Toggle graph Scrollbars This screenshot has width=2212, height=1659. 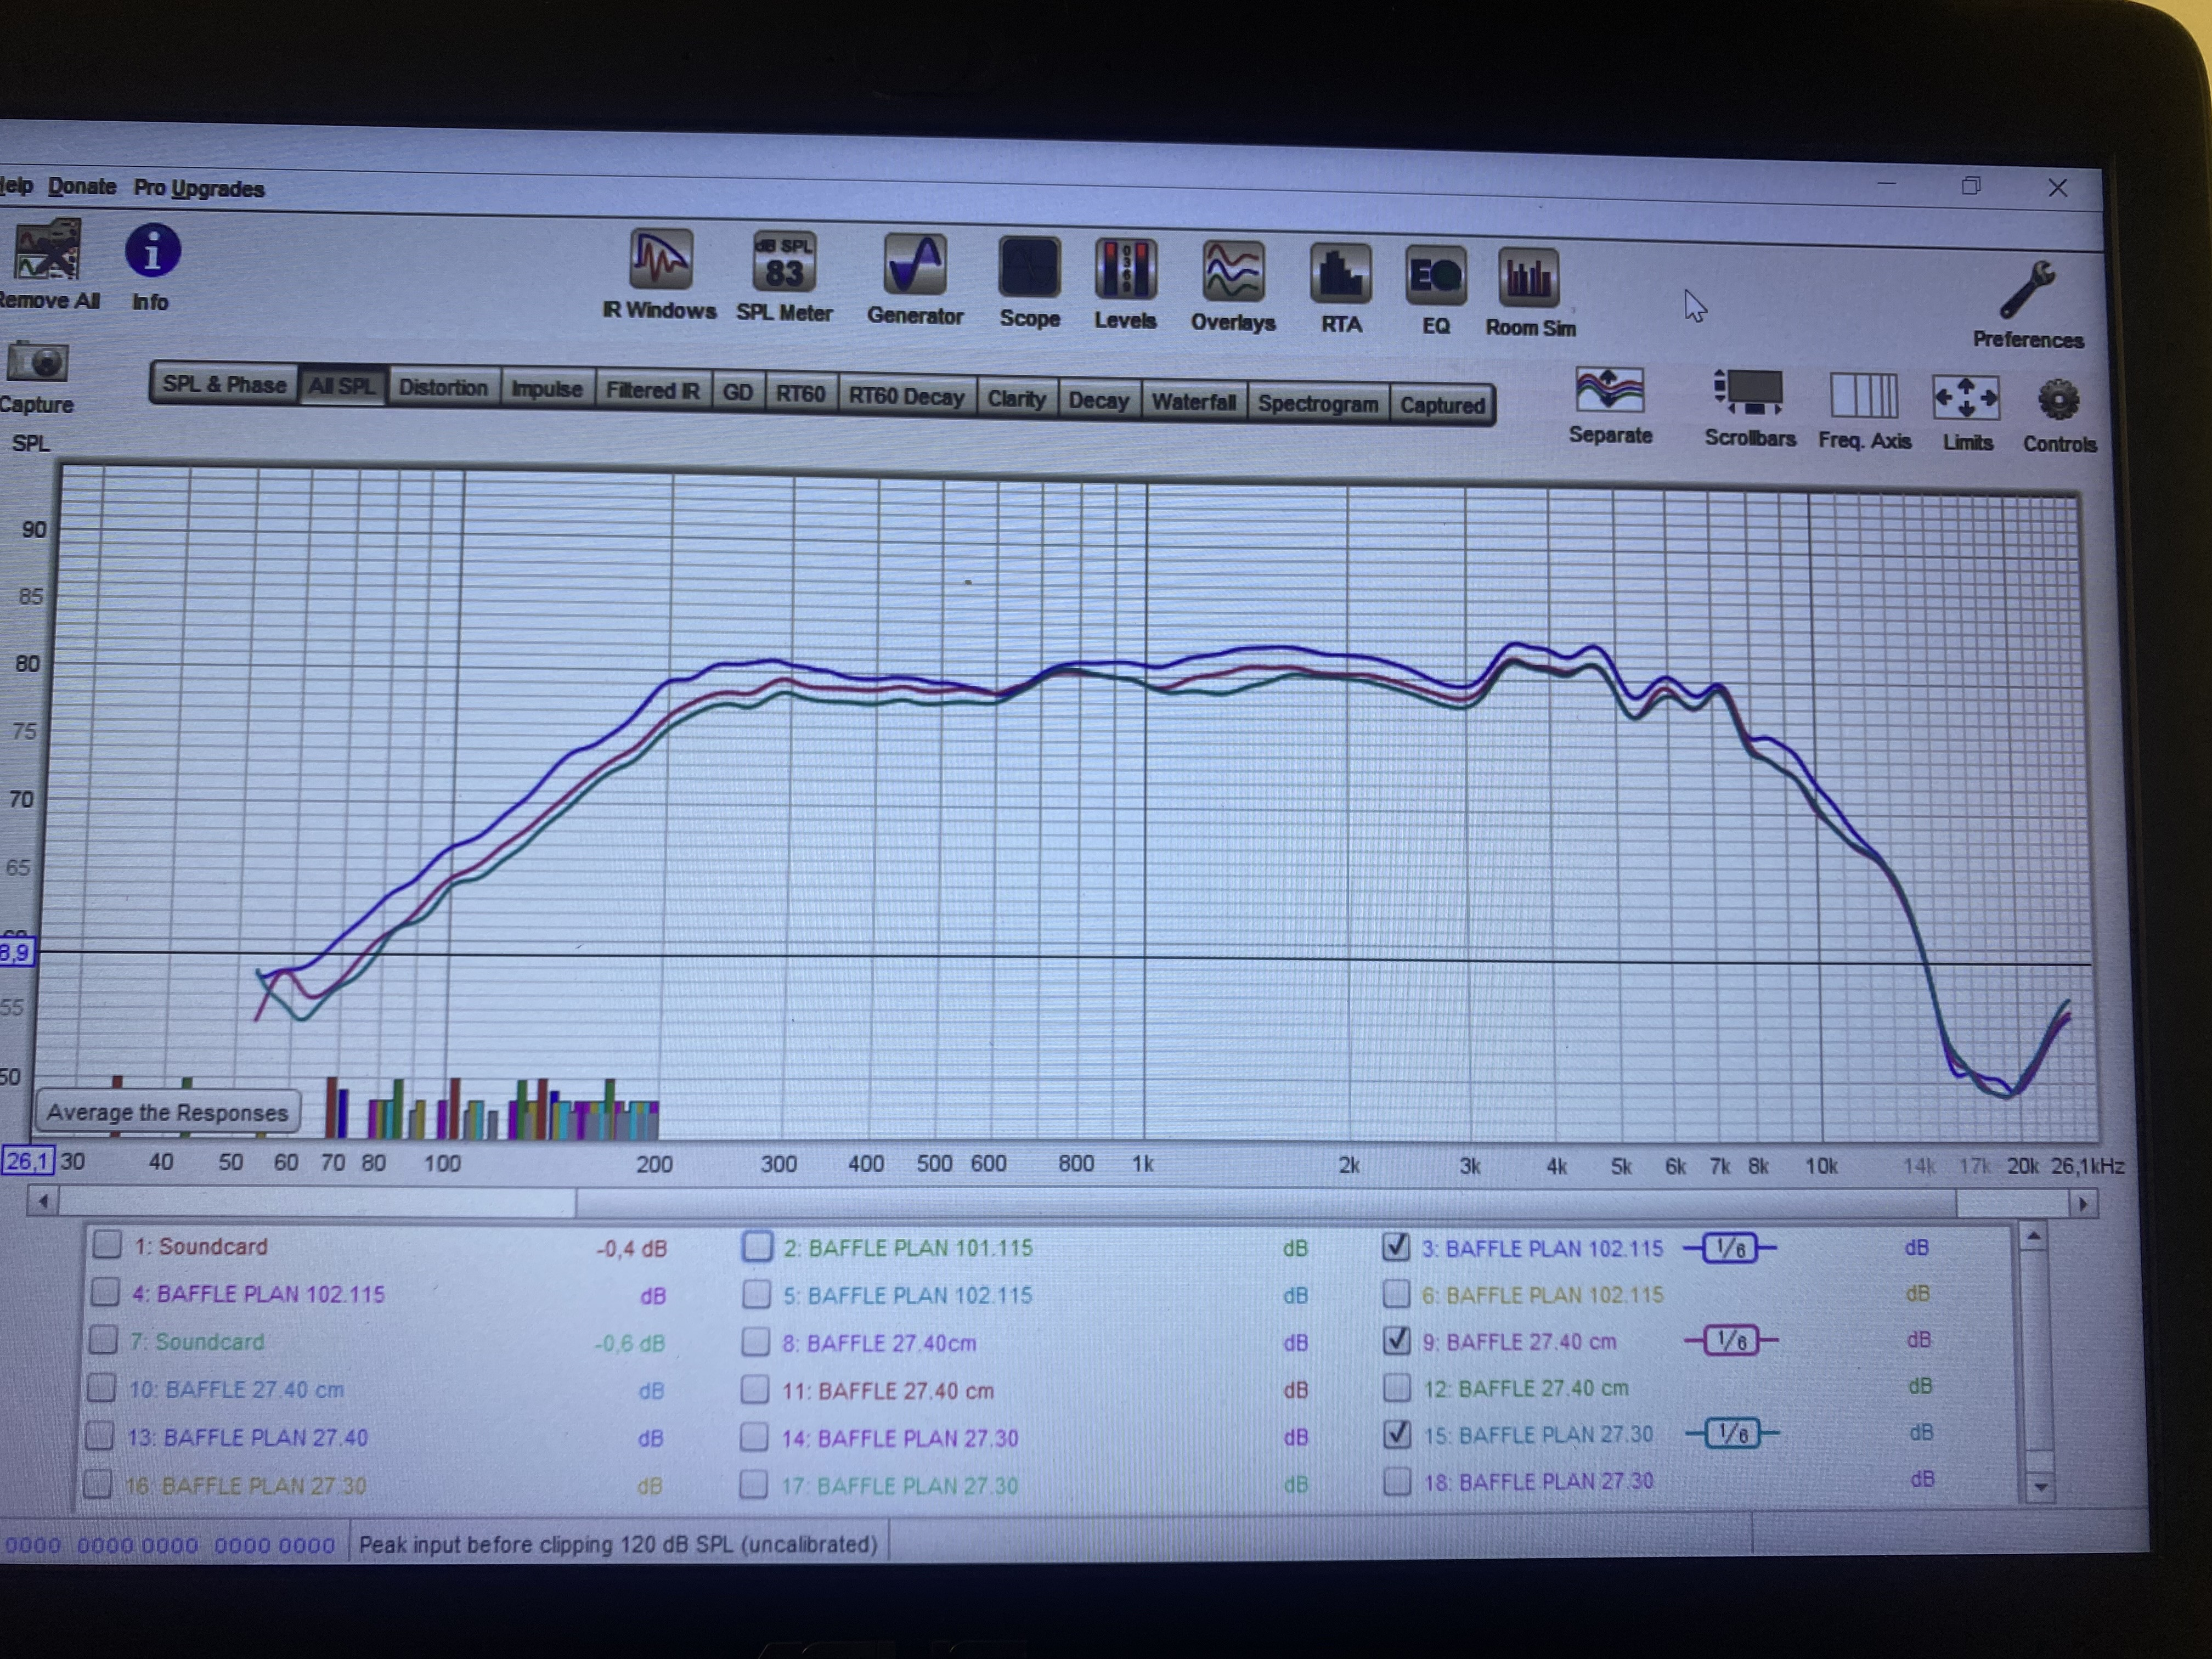click(x=1749, y=408)
